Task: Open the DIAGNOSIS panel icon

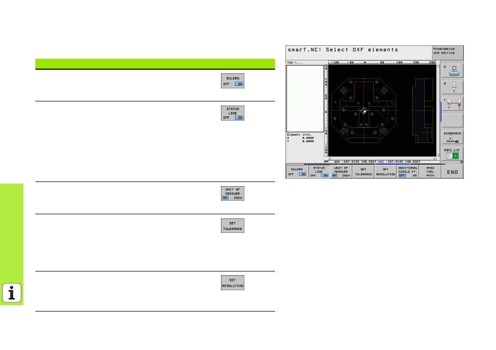Action: [x=454, y=137]
